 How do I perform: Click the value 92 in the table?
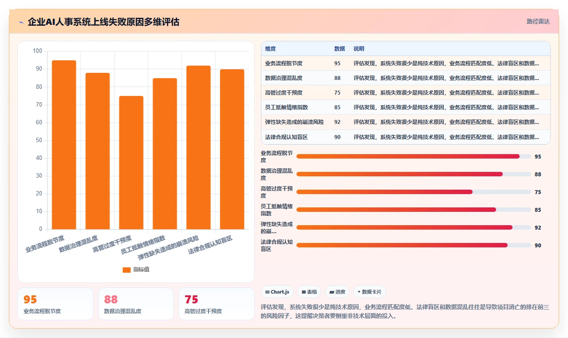[x=337, y=122]
